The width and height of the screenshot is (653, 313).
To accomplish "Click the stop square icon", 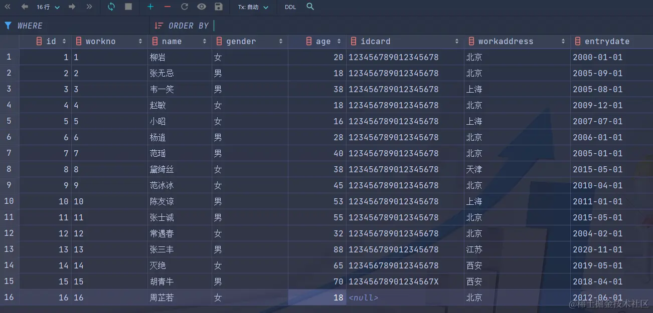I will coord(128,7).
